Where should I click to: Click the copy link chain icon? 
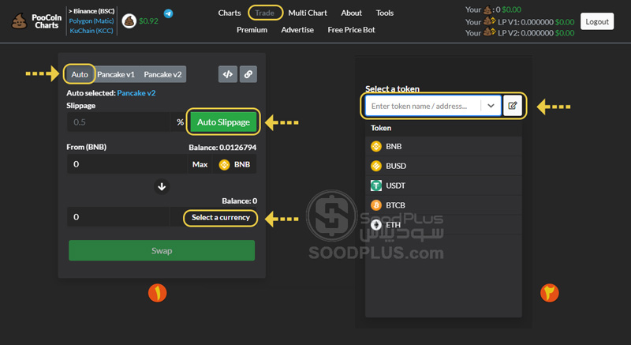pos(248,74)
